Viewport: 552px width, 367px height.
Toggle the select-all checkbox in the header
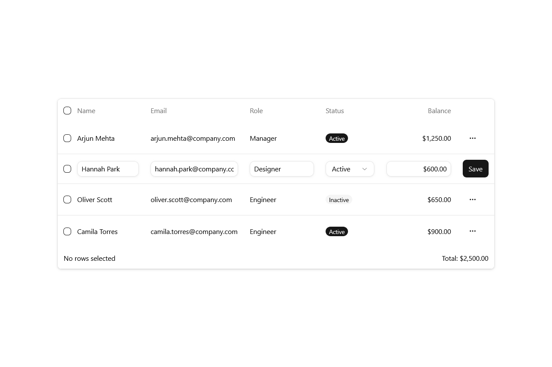[67, 111]
